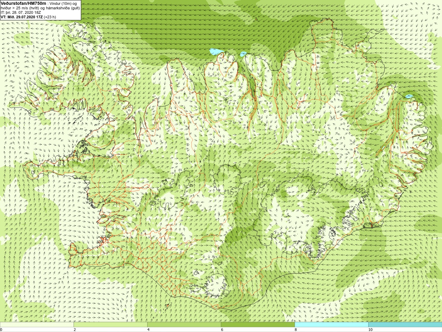Click the smaller cyan patch beside the largest one
The image size is (442, 332).
(243, 54)
